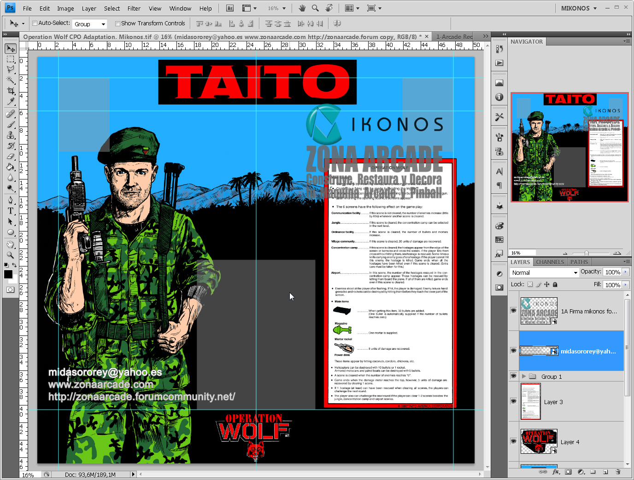Add a layer style with the fx button
Viewport: 634px width, 480px height.
point(555,472)
